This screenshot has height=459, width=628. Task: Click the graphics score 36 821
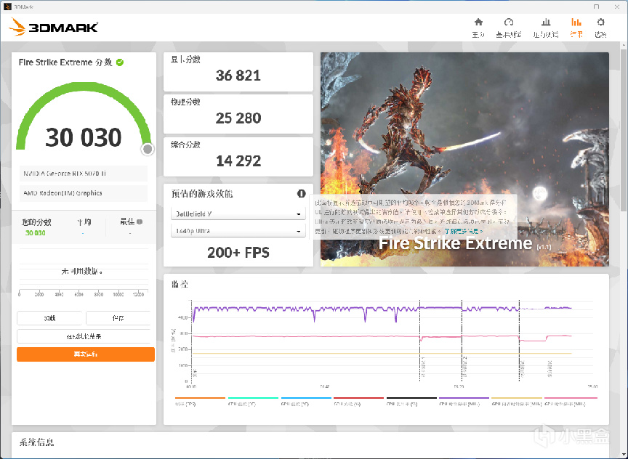pyautogui.click(x=238, y=76)
